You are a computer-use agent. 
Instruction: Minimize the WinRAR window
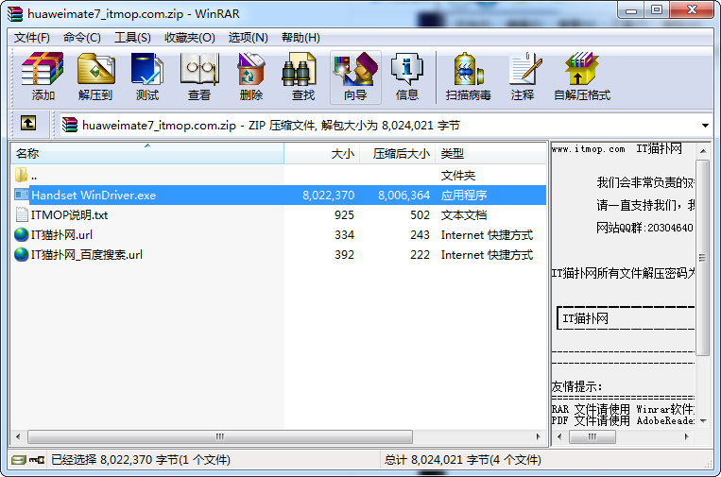[631, 10]
